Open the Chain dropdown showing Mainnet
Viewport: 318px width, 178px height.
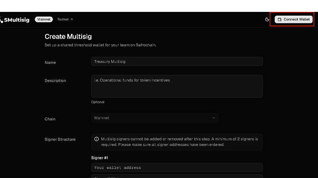pos(155,118)
